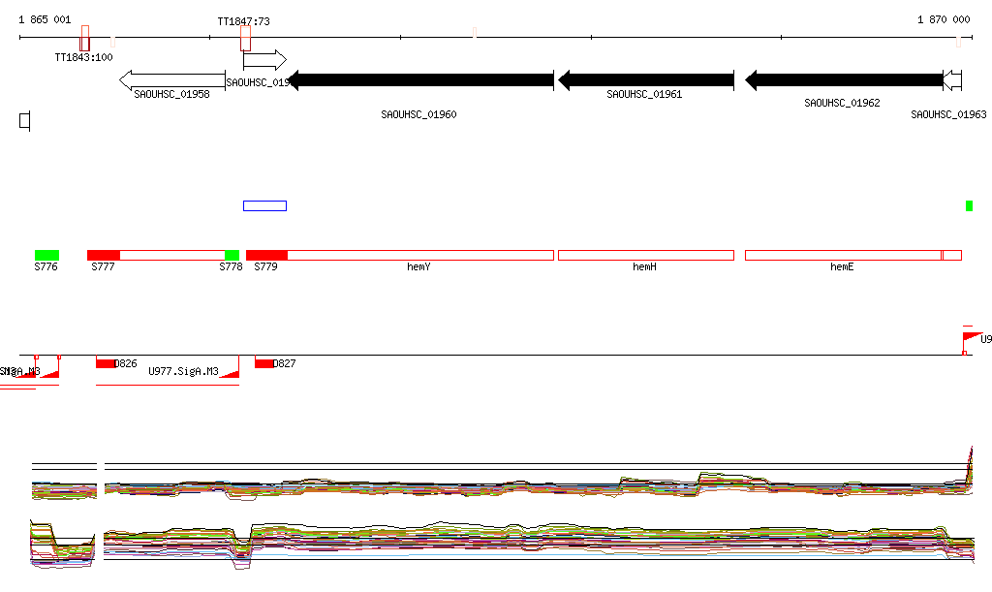Click the S777 label text

pyautogui.click(x=103, y=266)
